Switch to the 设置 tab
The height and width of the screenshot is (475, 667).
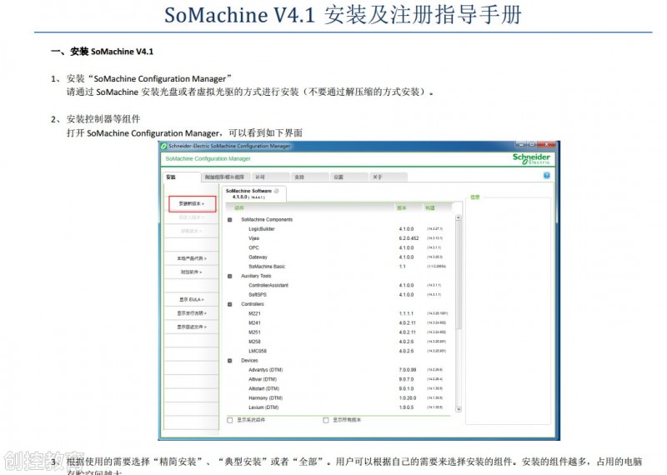point(349,177)
